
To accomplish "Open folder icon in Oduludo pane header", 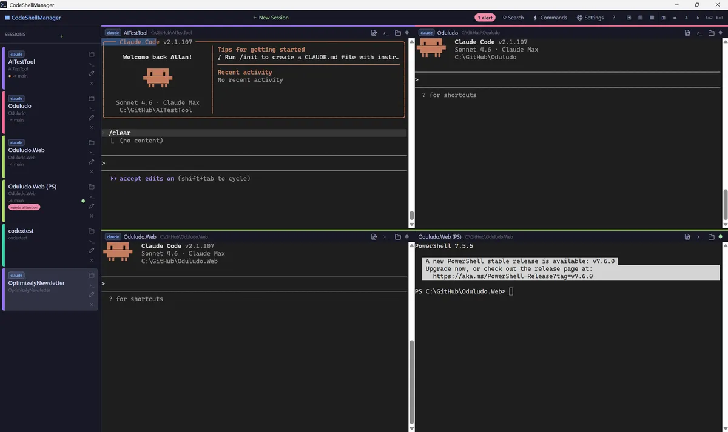I will [712, 33].
